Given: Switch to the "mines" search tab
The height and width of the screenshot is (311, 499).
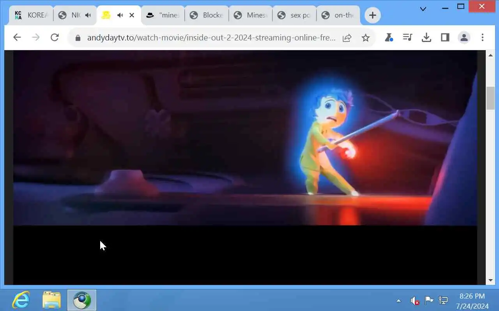Looking at the screenshot, I should coord(163,15).
